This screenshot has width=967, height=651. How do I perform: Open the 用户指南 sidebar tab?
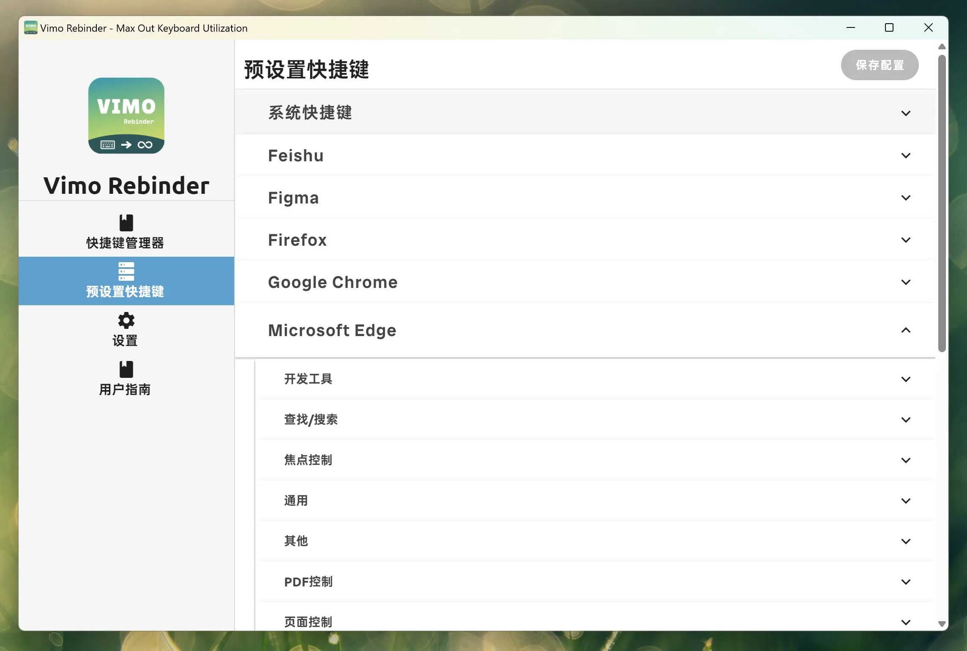click(x=126, y=378)
